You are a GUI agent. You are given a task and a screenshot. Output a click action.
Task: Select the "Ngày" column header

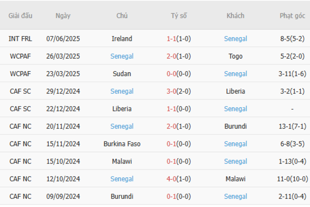pos(63,15)
